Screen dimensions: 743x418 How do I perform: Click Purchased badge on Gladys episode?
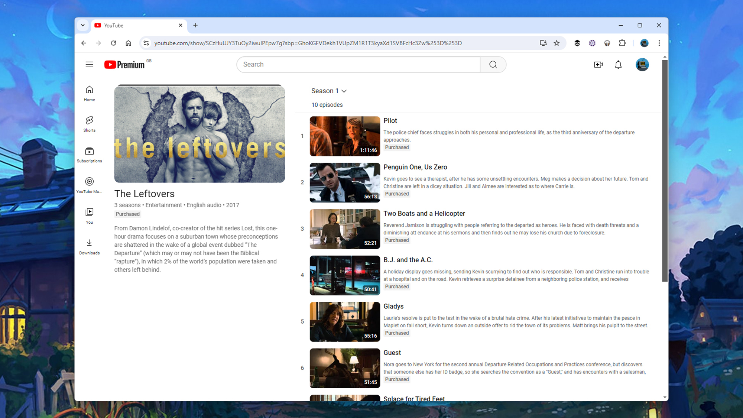point(397,333)
